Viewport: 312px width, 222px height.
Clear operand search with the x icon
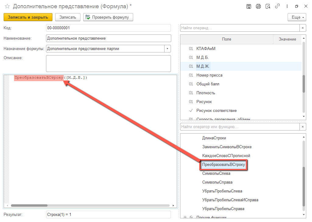click(x=303, y=28)
